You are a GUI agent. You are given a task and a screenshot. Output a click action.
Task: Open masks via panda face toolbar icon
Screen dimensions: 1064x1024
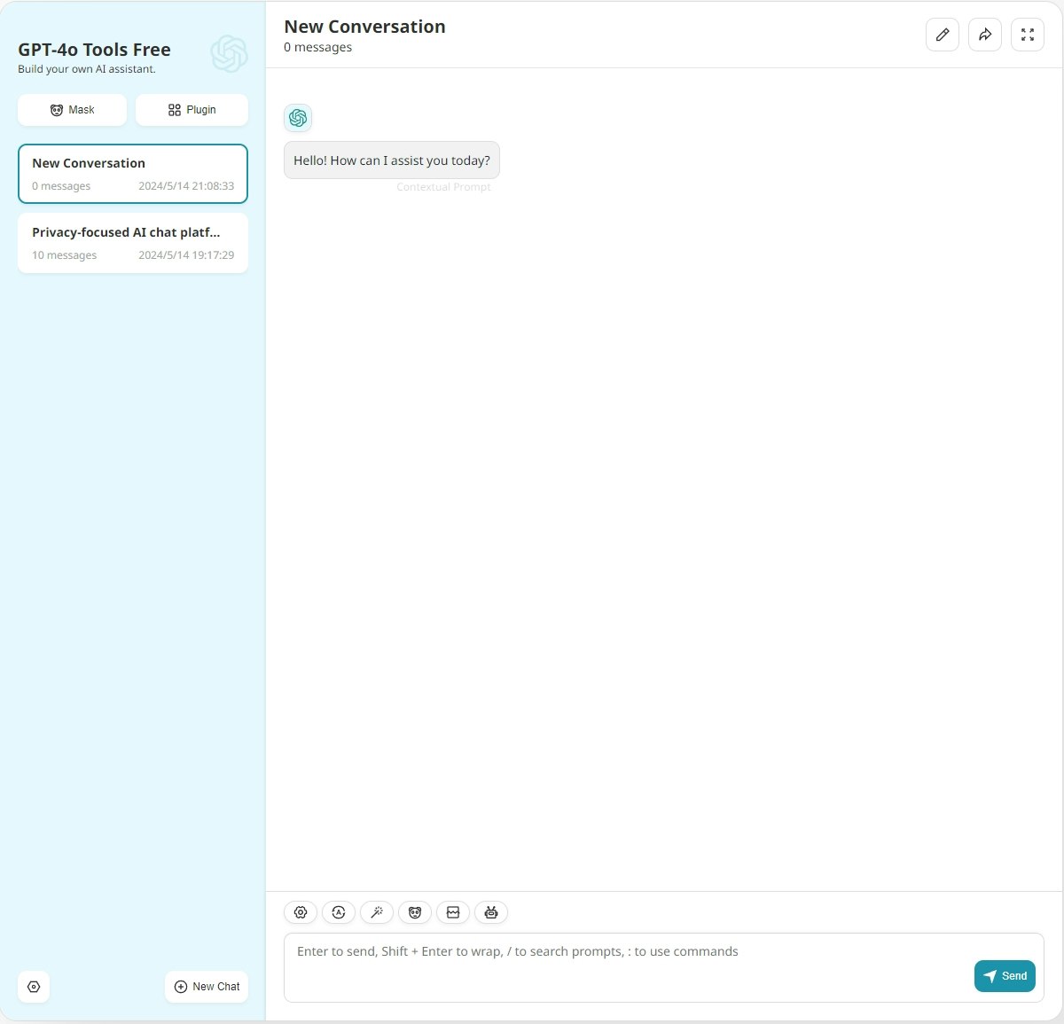click(x=415, y=912)
